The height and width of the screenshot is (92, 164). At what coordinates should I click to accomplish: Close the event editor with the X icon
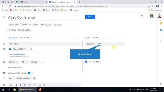click(x=4, y=17)
